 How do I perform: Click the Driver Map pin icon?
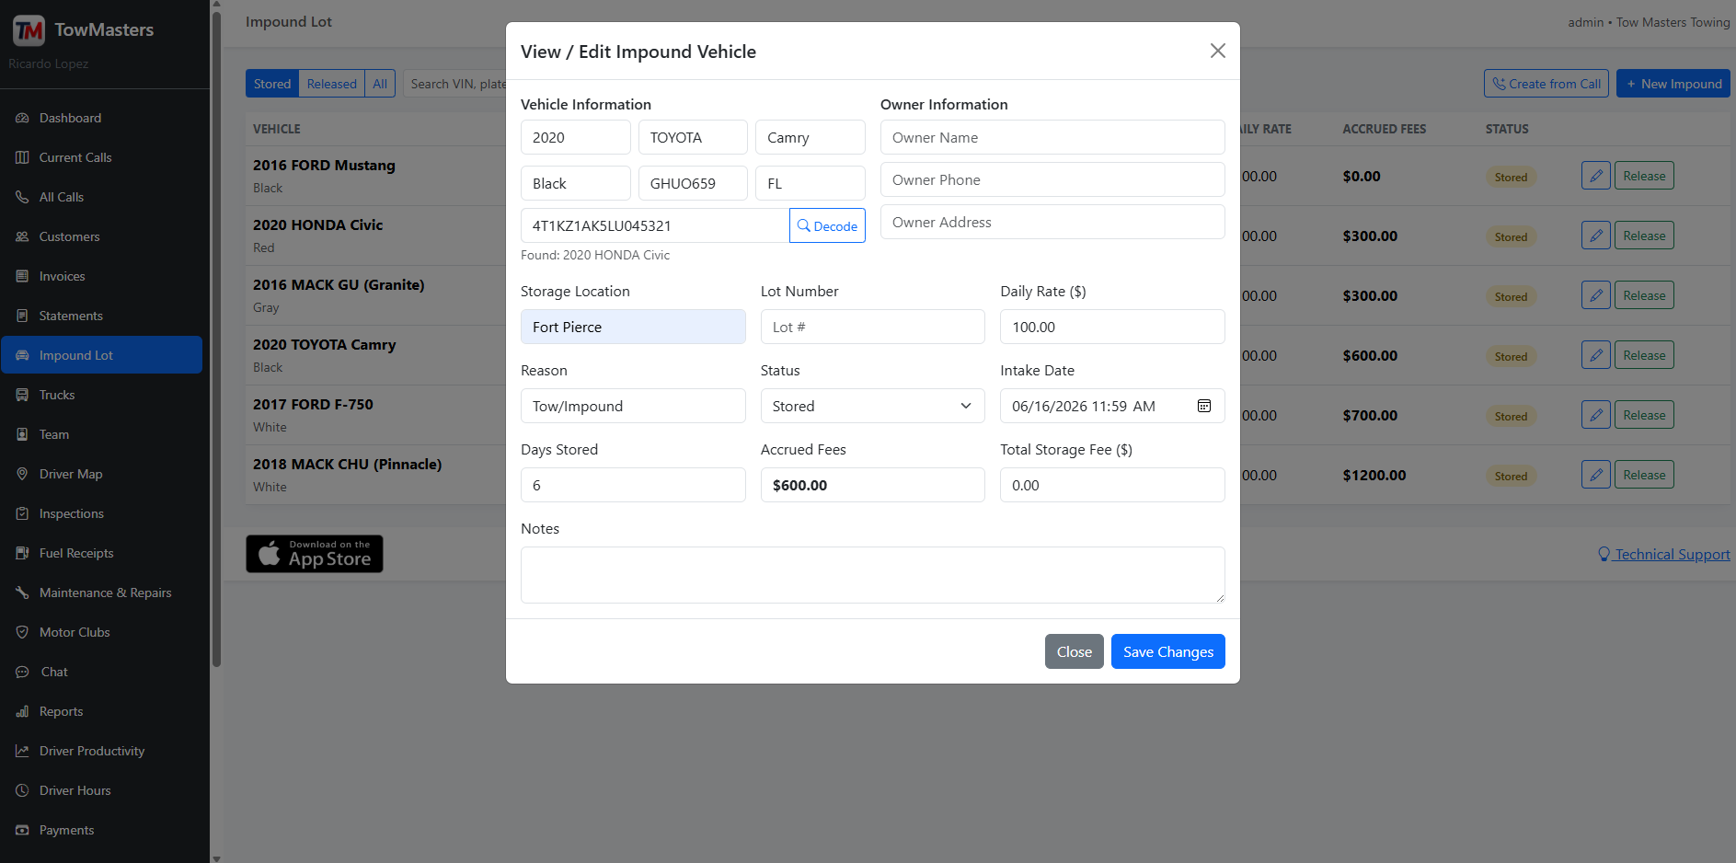point(22,474)
